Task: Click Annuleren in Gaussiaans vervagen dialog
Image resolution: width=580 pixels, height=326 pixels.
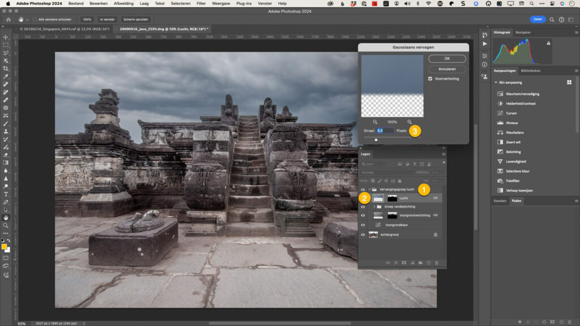Action: pyautogui.click(x=447, y=69)
